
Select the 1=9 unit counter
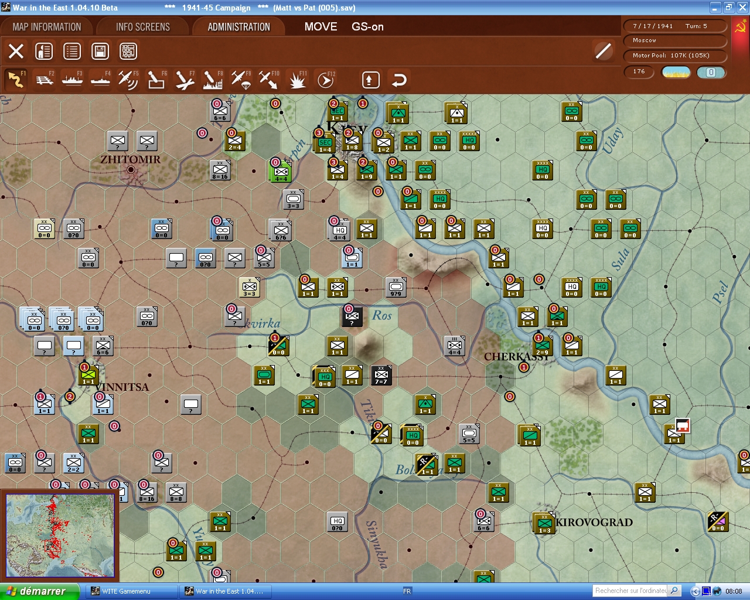[367, 170]
